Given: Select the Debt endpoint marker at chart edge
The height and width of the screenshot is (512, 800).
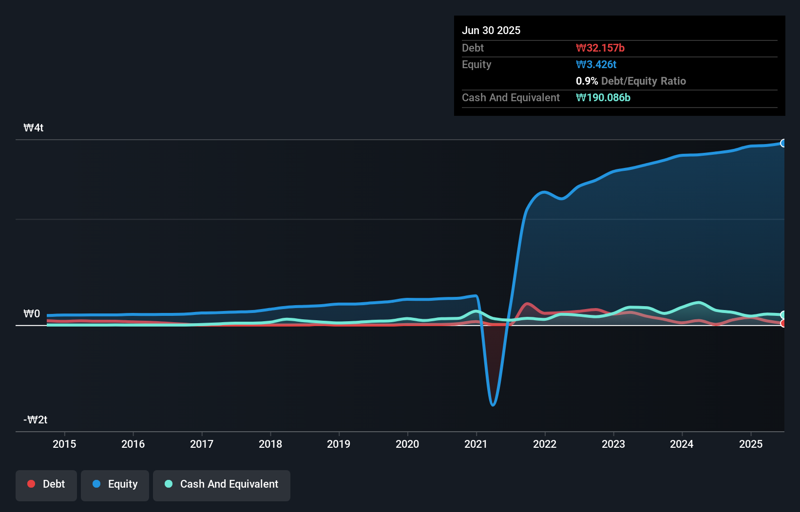Looking at the screenshot, I should (784, 324).
